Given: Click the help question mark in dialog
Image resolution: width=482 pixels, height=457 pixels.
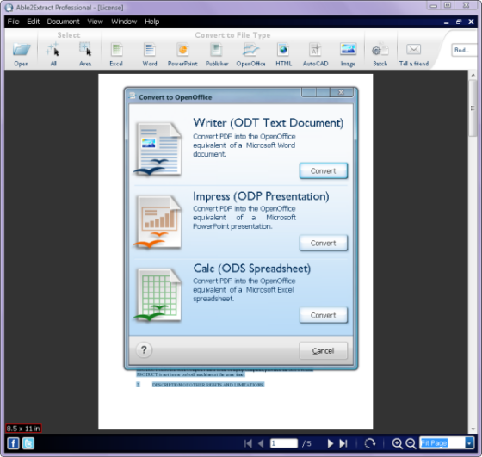Looking at the screenshot, I should pos(144,349).
